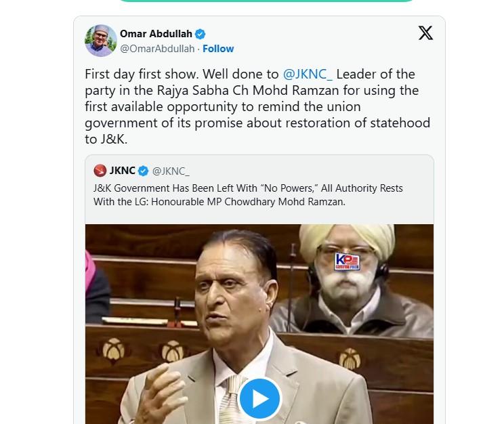Follow Omar Abdullah

[218, 49]
